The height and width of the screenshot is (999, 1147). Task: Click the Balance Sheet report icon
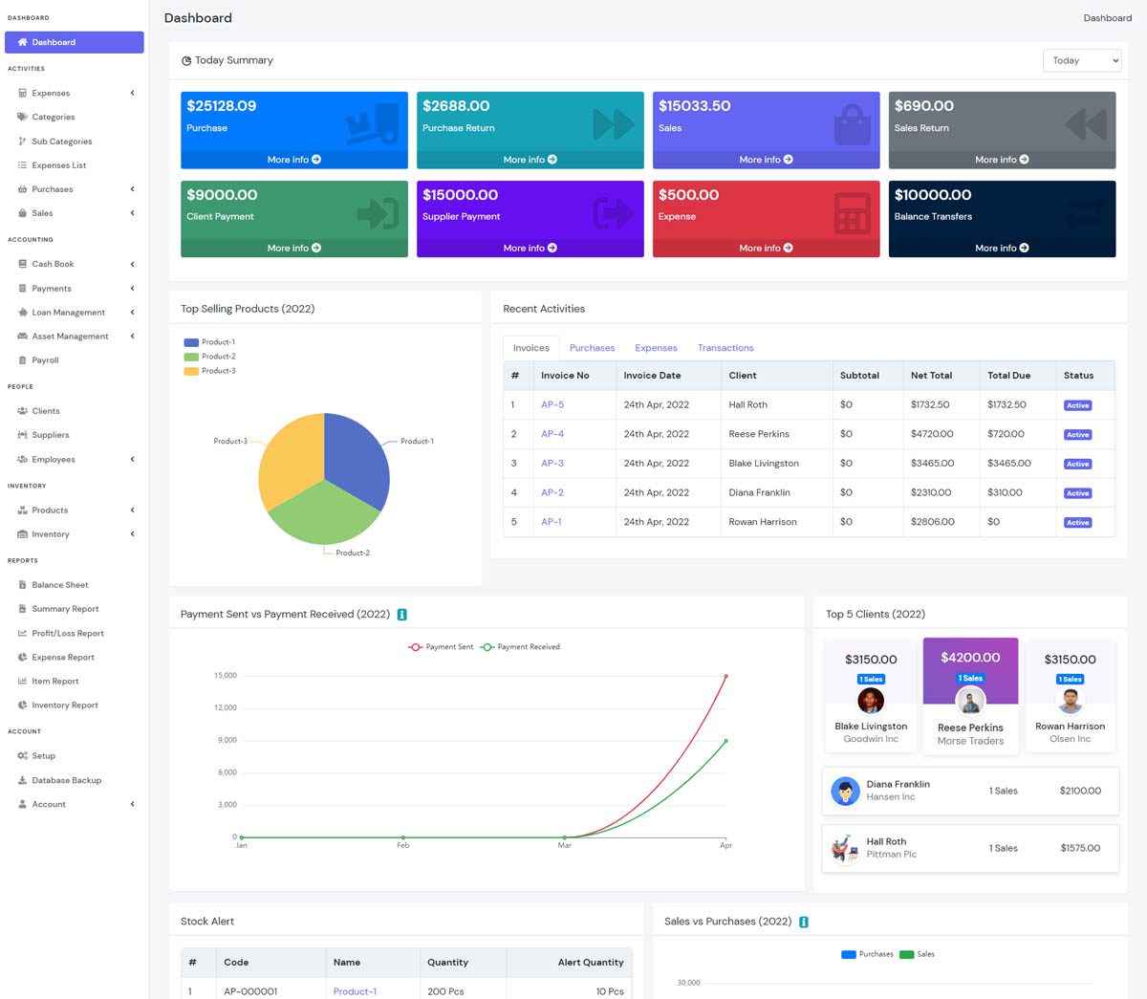click(x=22, y=585)
